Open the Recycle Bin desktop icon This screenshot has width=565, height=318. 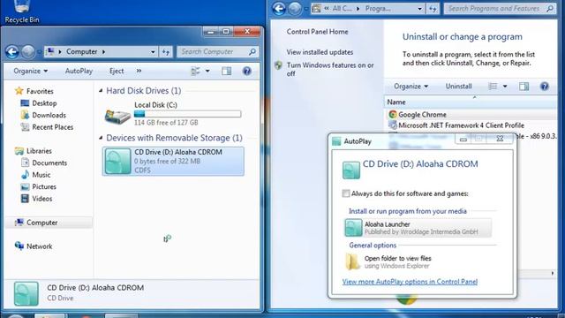click(x=21, y=11)
